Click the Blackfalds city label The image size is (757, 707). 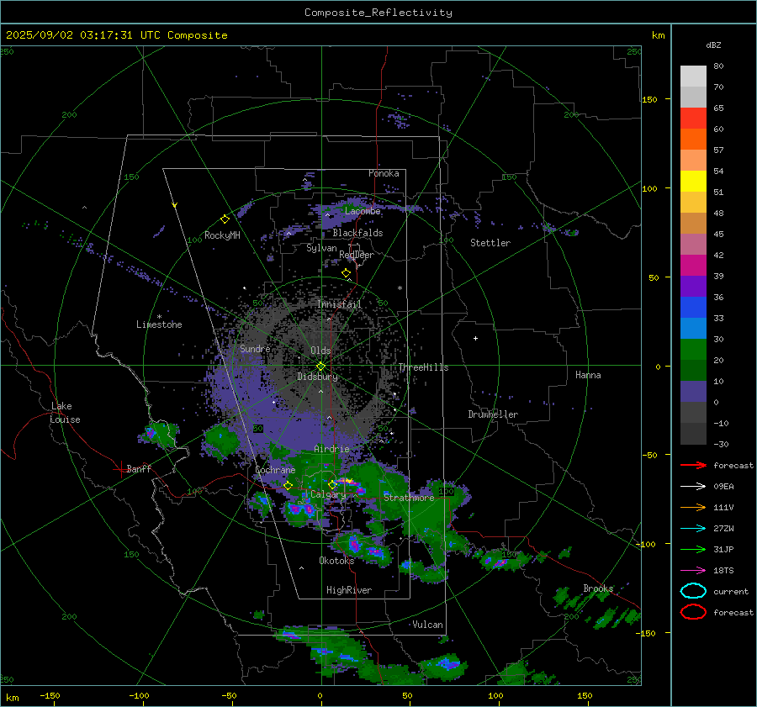[357, 233]
